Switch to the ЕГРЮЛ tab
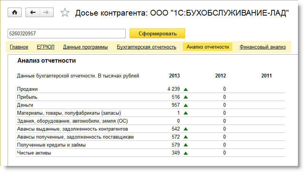304x172 pixels. tap(46, 47)
